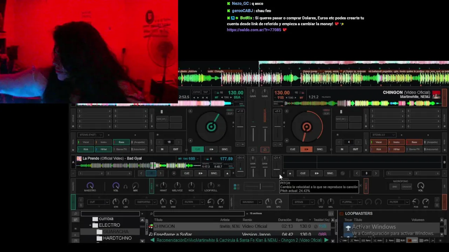Click the right deck pitch minus button
The height and width of the screenshot is (252, 449).
(x=275, y=144)
